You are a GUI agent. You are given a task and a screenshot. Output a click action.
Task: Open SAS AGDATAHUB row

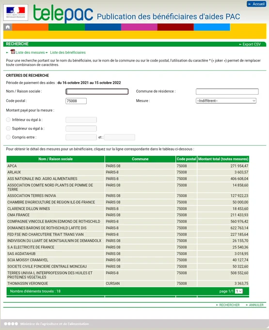[x=128, y=254]
